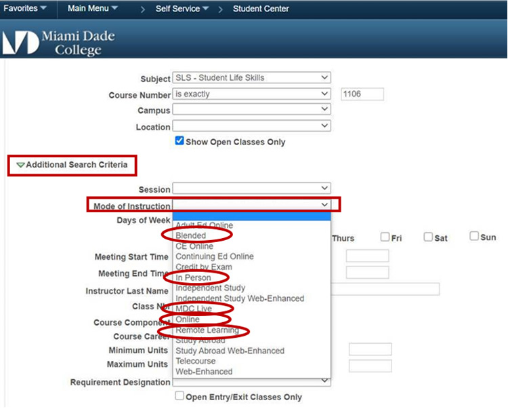Viewport: 508px width, 409px height.
Task: Go to Student Center breadcrumb
Action: click(x=261, y=9)
